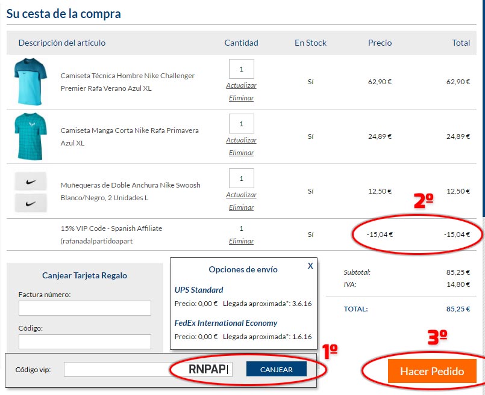Viewport: 485px width, 395px height.
Task: Click the IVA amount 14,80 €
Action: pyautogui.click(x=458, y=284)
